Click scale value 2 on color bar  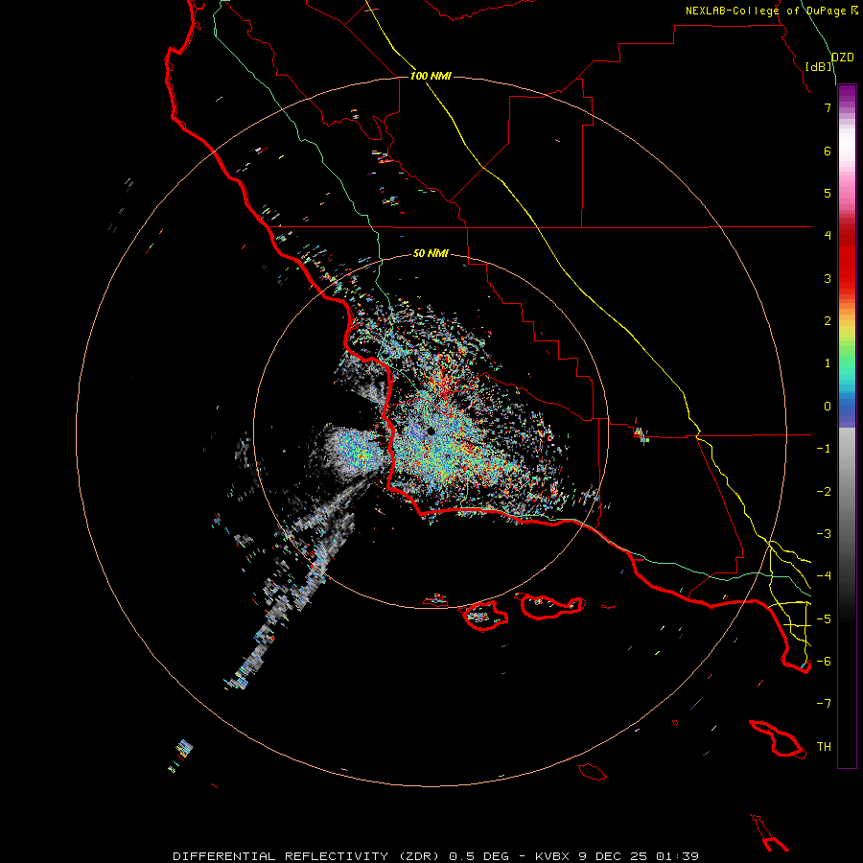[x=828, y=321]
